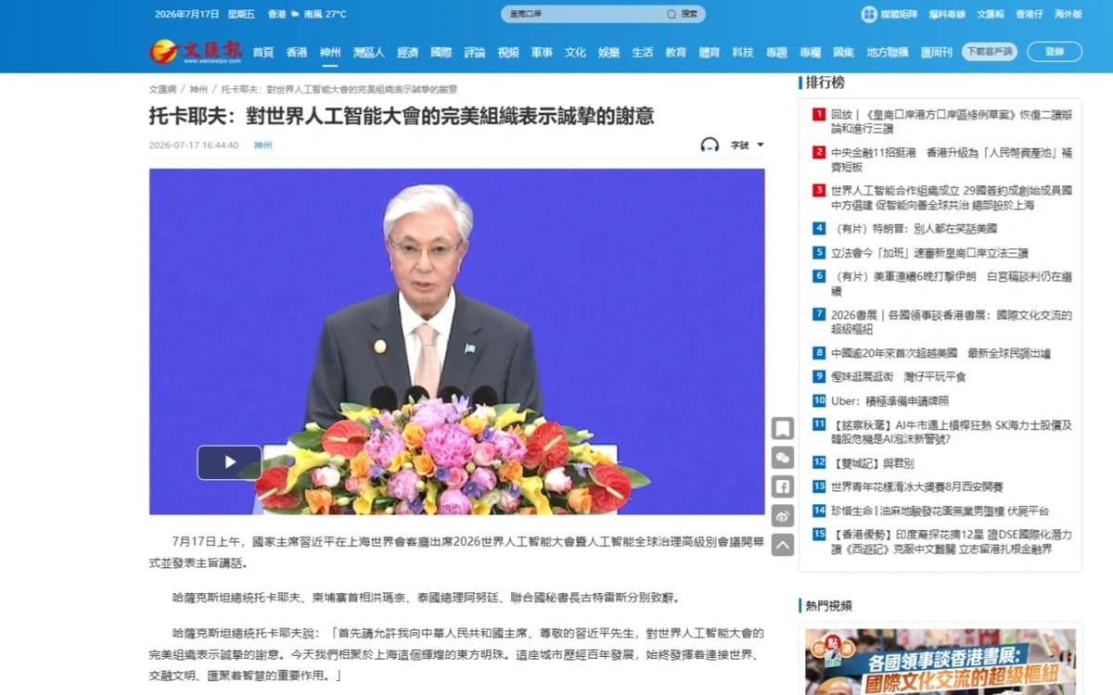Click the bookmark icon in floating sidebar
1113x695 pixels.
[x=783, y=428]
